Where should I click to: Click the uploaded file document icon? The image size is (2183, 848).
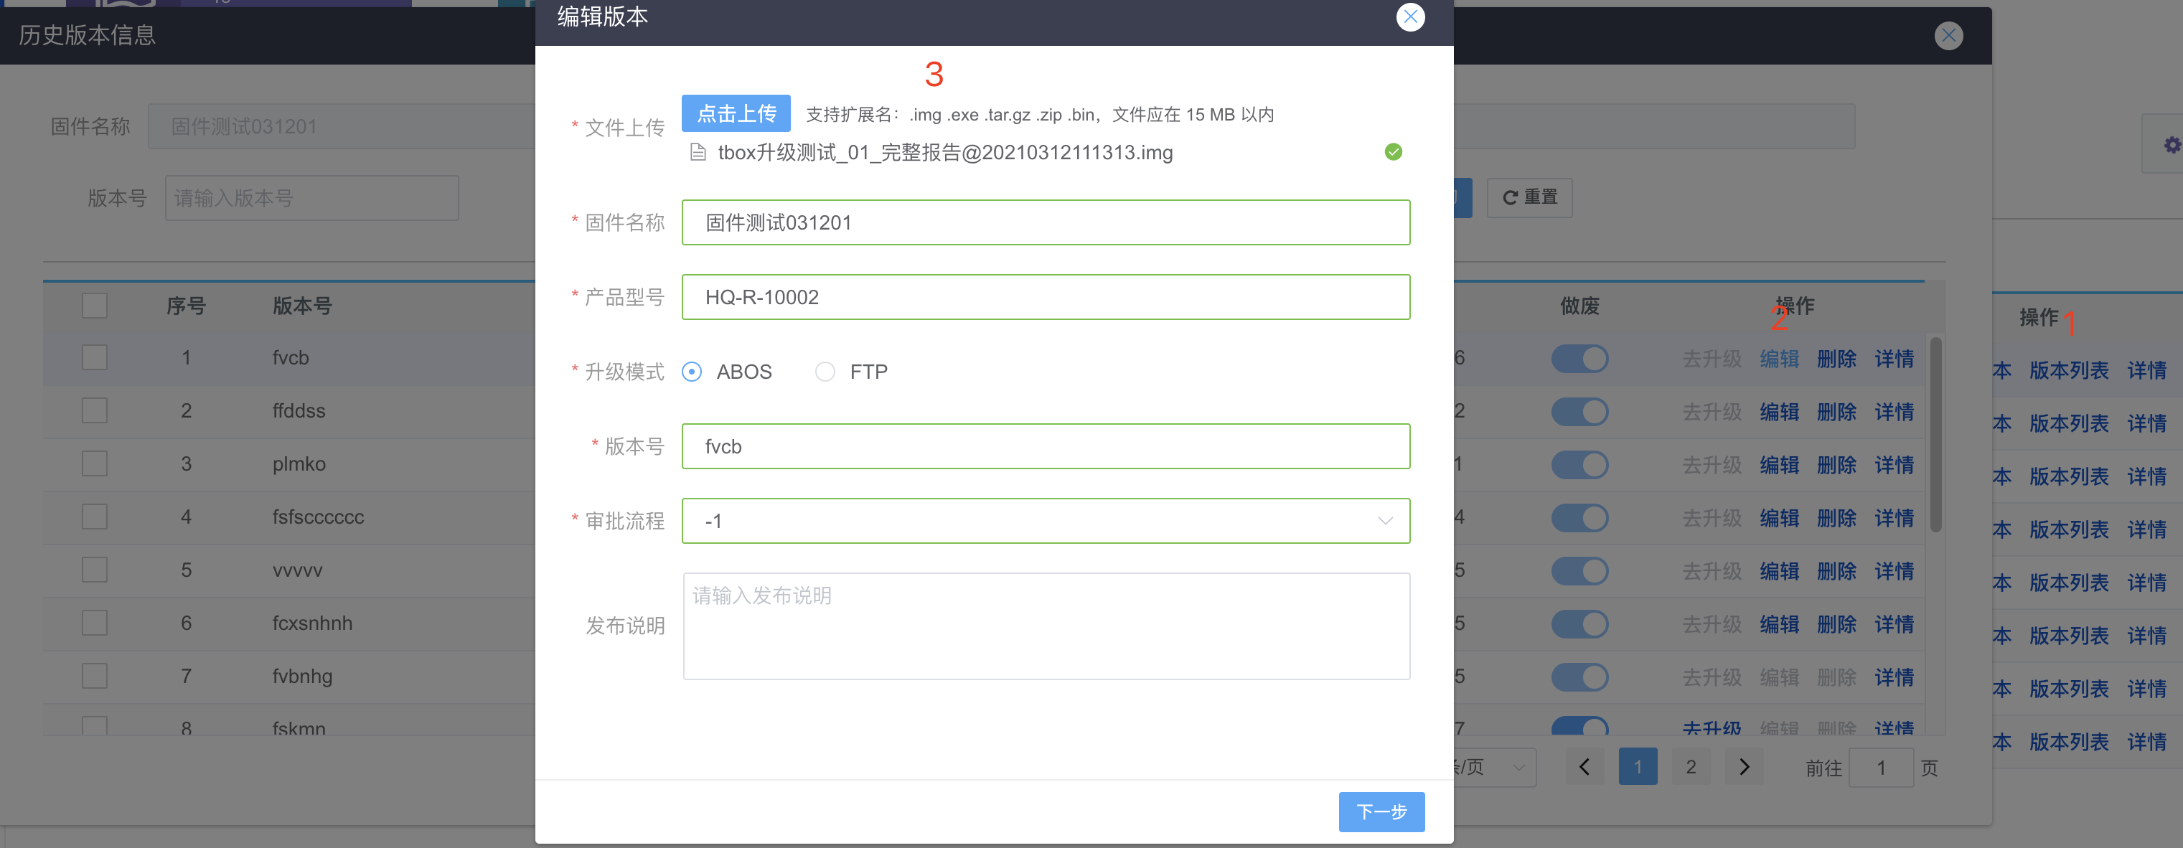698,153
